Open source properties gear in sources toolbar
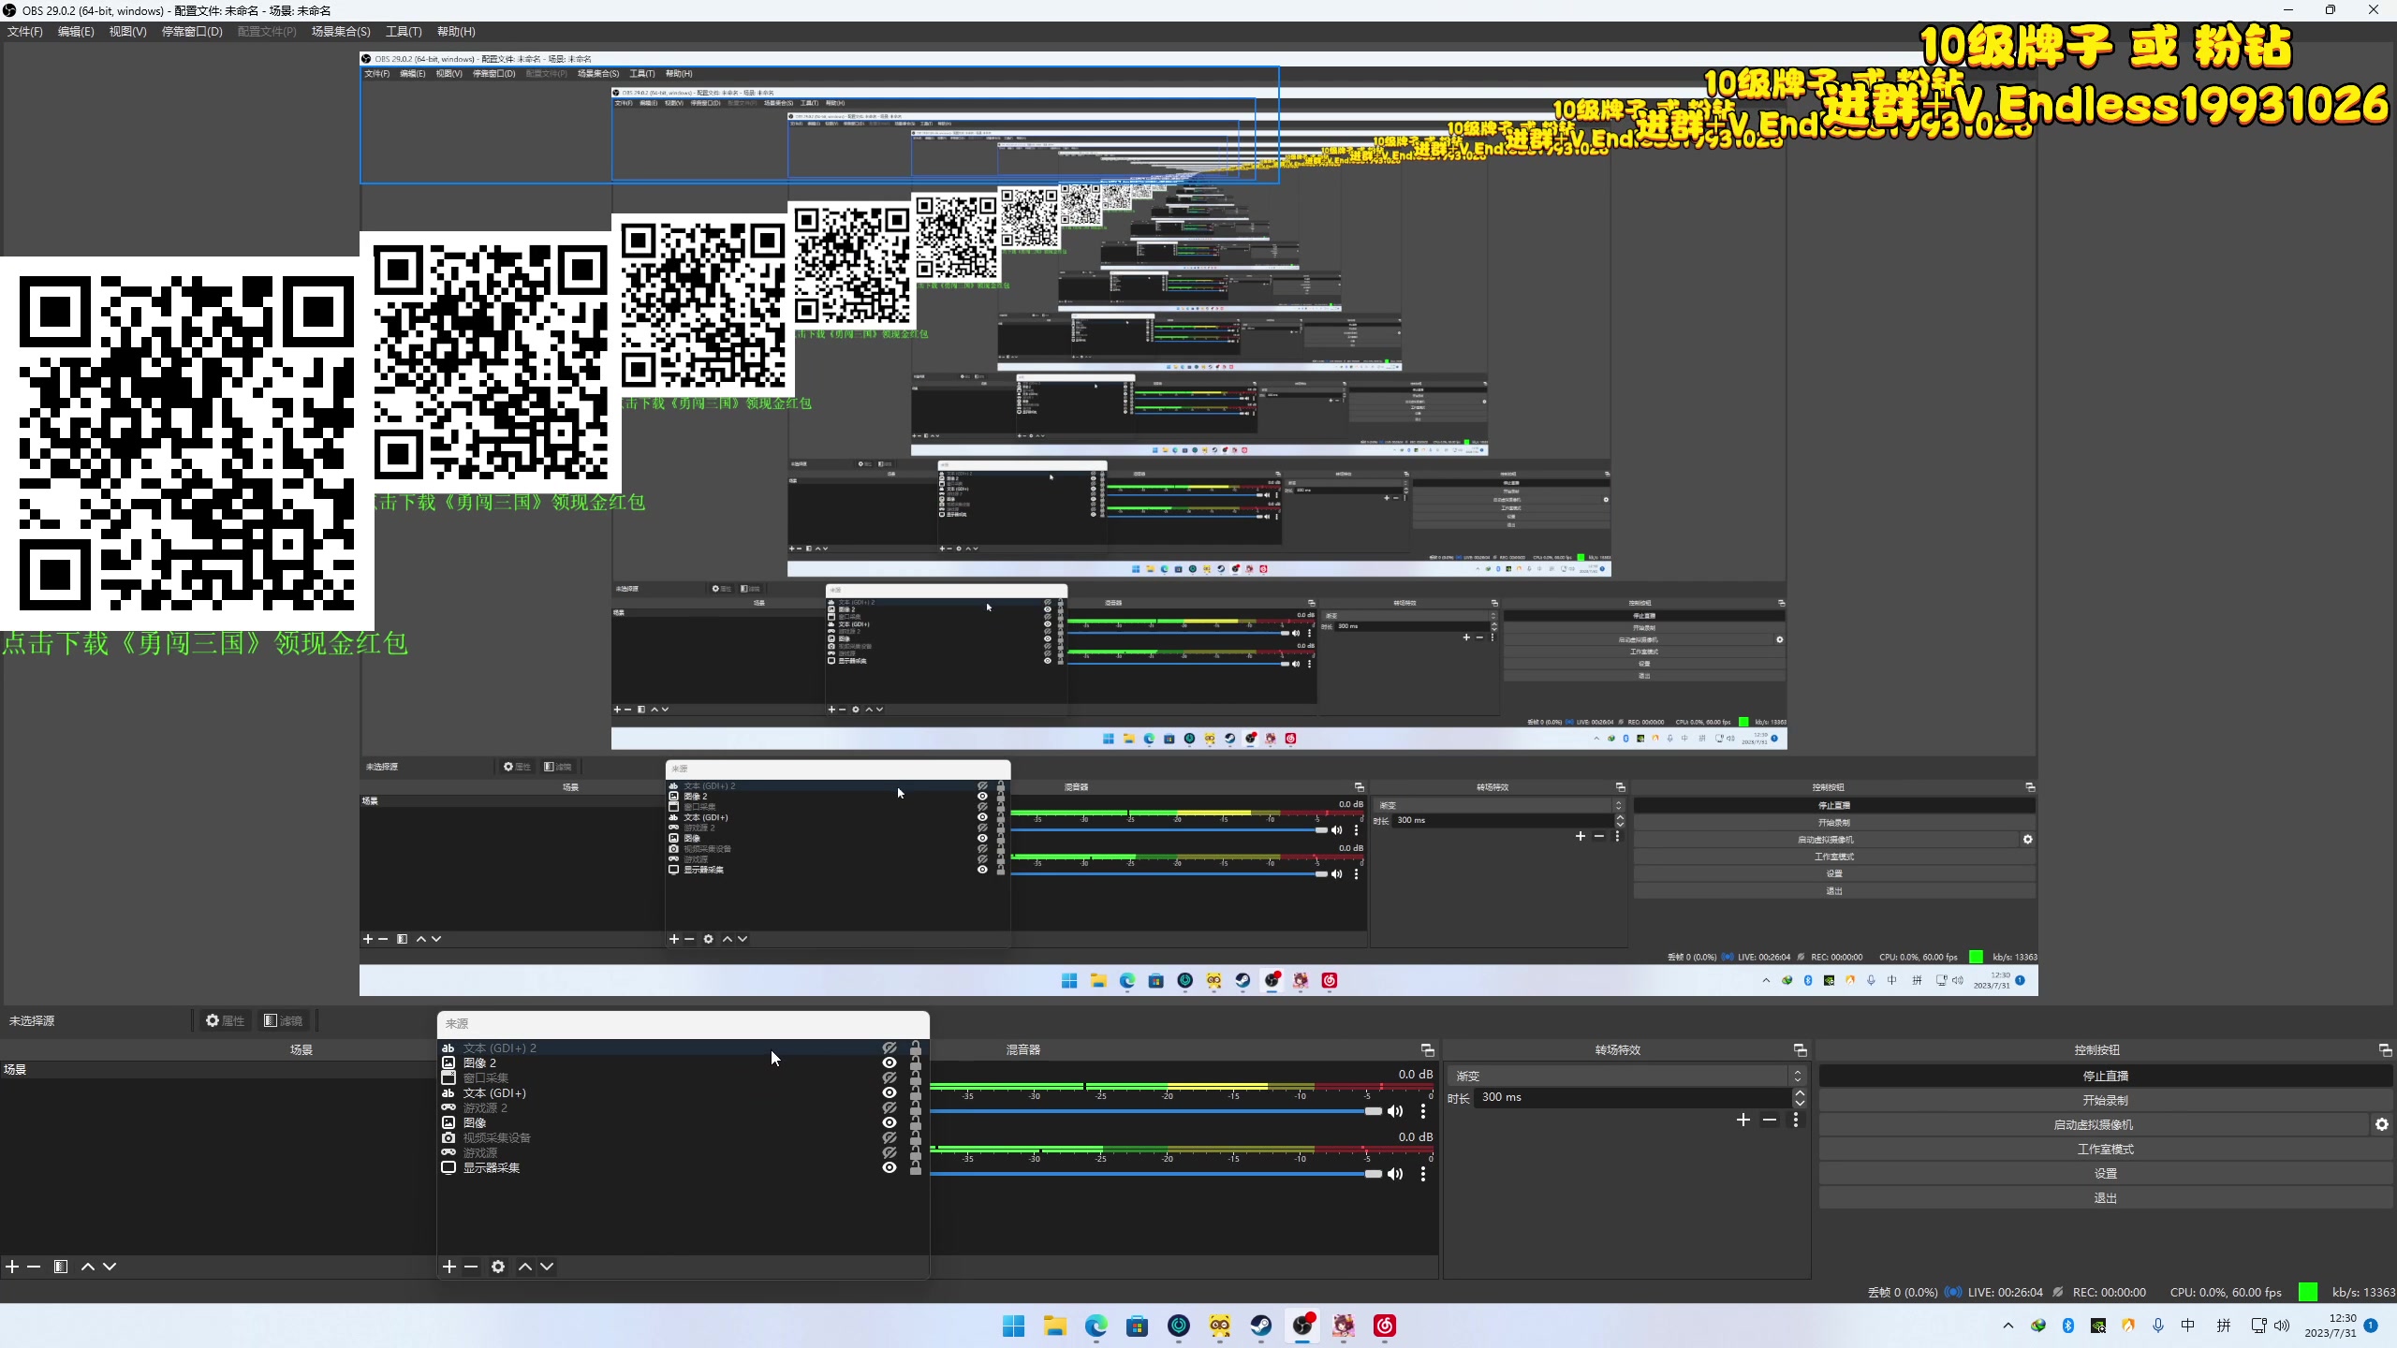 498,1267
